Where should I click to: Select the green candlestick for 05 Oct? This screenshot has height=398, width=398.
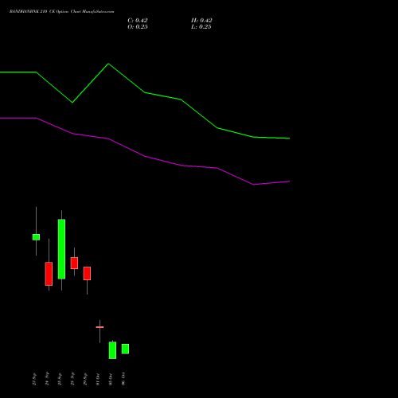tap(112, 350)
